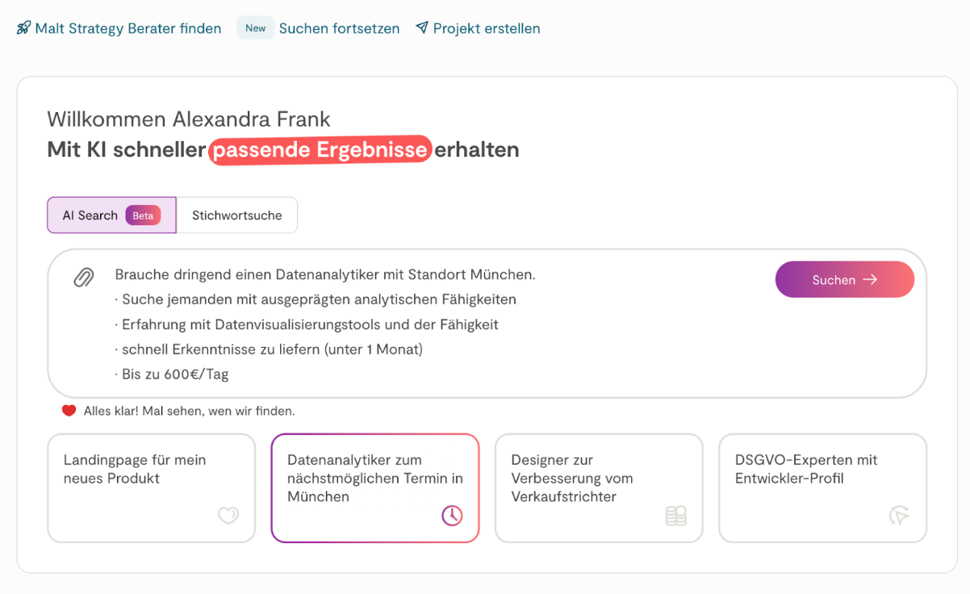Click the red heart icon below the search box

[x=69, y=411]
